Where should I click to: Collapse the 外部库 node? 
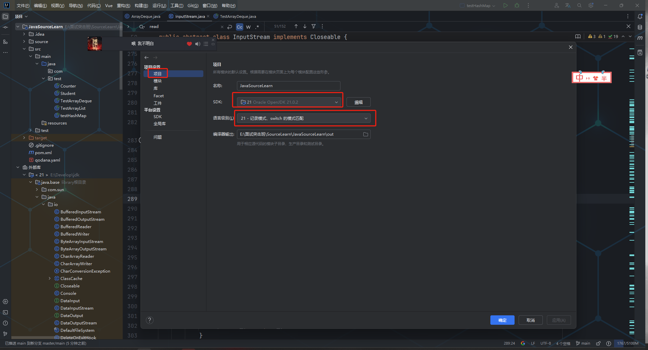tap(18, 167)
